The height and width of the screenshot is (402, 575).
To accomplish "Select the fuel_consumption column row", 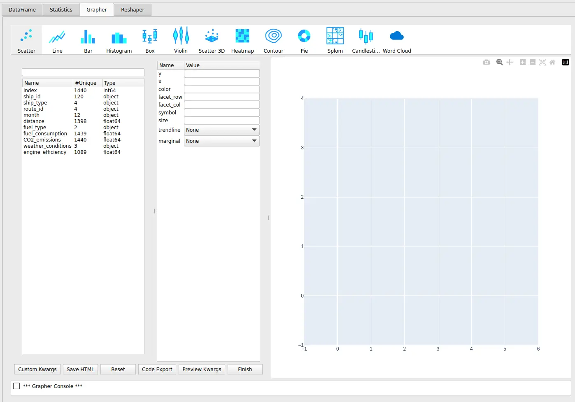I will point(83,134).
